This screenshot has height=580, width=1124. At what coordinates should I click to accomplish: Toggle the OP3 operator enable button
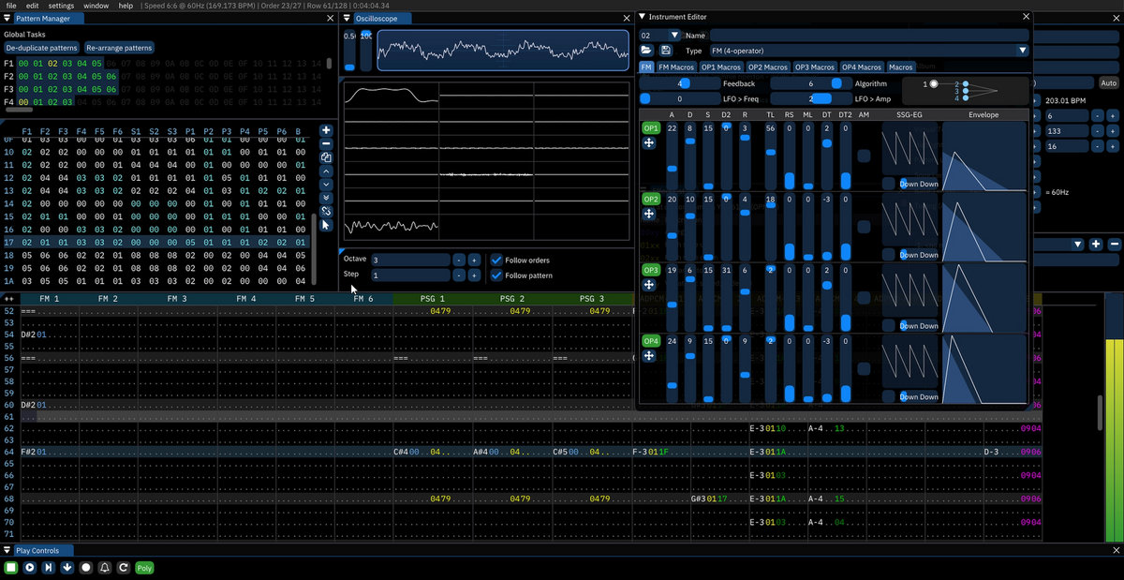(650, 270)
